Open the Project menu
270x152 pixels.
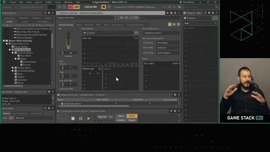(x=13, y=2)
